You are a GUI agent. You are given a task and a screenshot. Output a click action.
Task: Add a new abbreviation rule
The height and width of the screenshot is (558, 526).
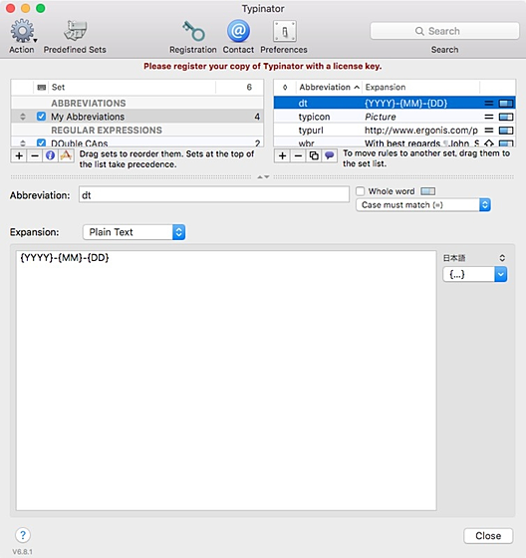[x=282, y=155]
